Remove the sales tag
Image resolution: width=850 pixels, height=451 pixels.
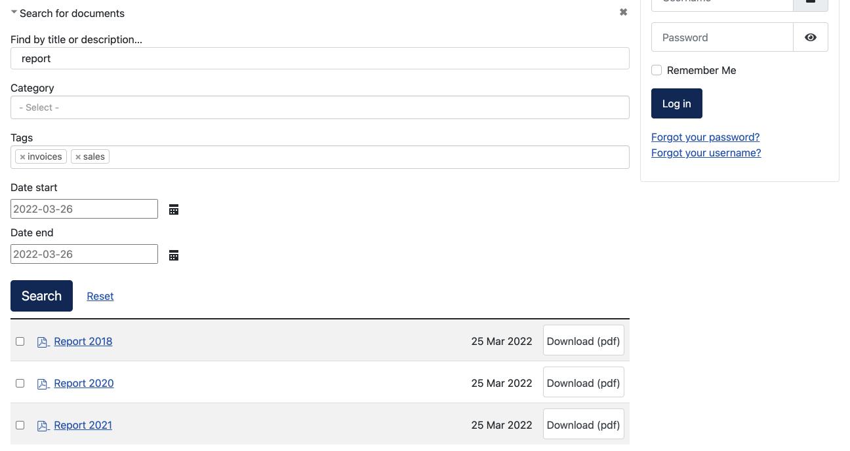(x=78, y=157)
